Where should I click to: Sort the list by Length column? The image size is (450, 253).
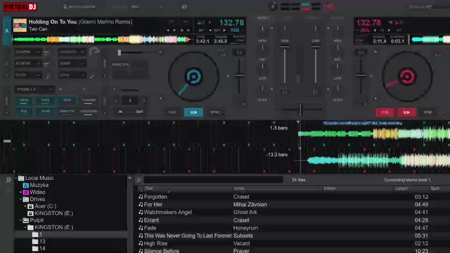pyautogui.click(x=401, y=188)
